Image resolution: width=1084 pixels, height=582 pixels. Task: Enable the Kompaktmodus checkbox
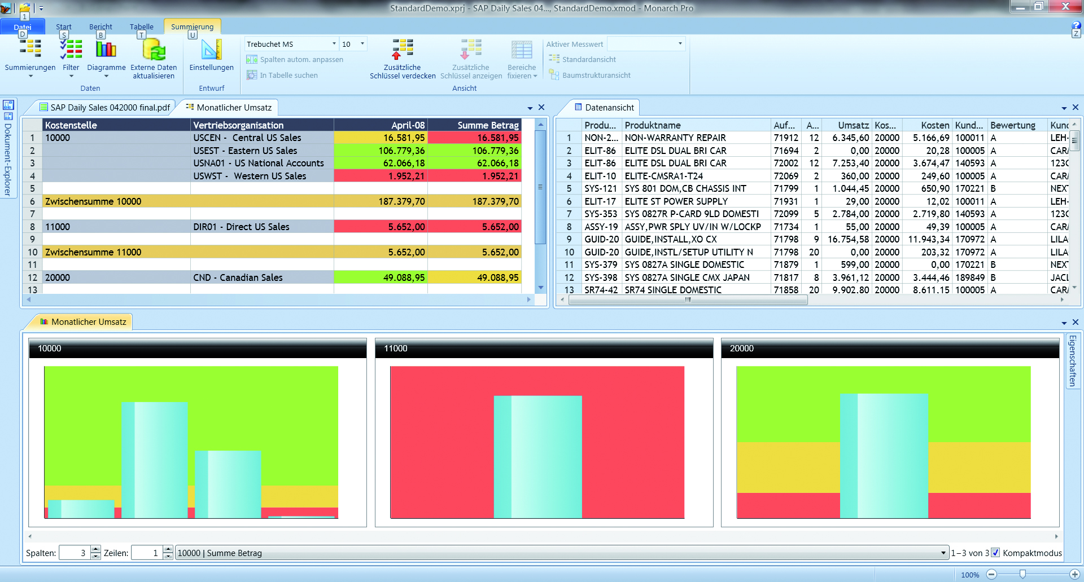click(x=996, y=553)
